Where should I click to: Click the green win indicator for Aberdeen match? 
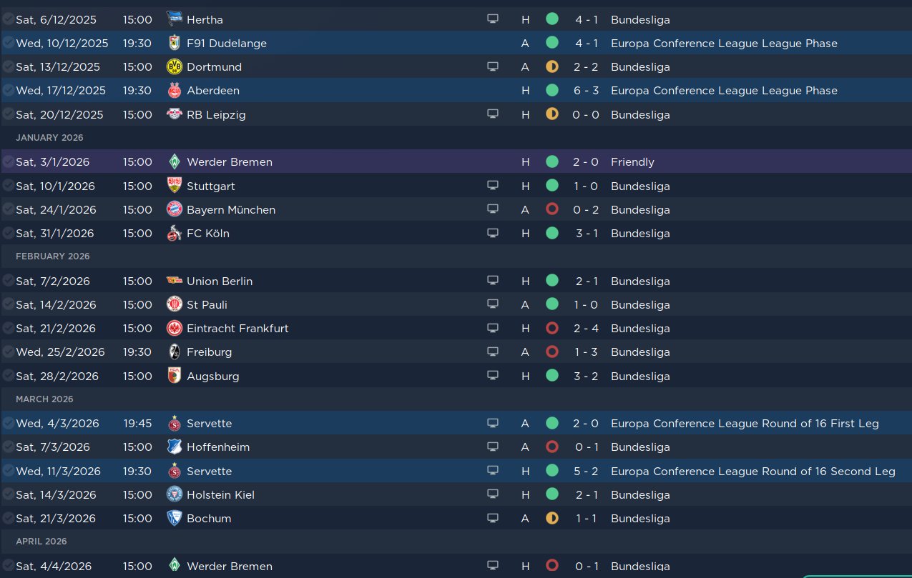click(551, 90)
